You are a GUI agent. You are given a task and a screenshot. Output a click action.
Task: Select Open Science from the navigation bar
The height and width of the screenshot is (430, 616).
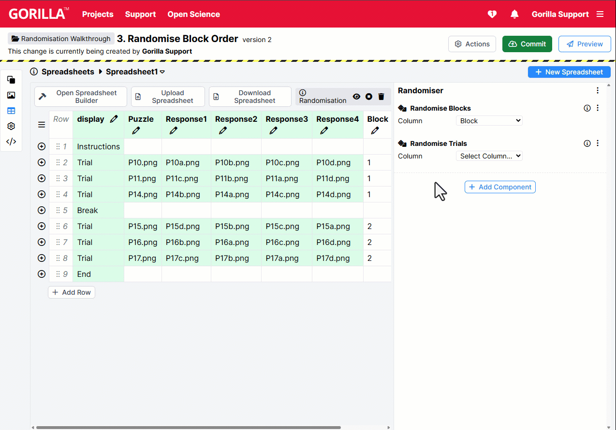tap(193, 14)
